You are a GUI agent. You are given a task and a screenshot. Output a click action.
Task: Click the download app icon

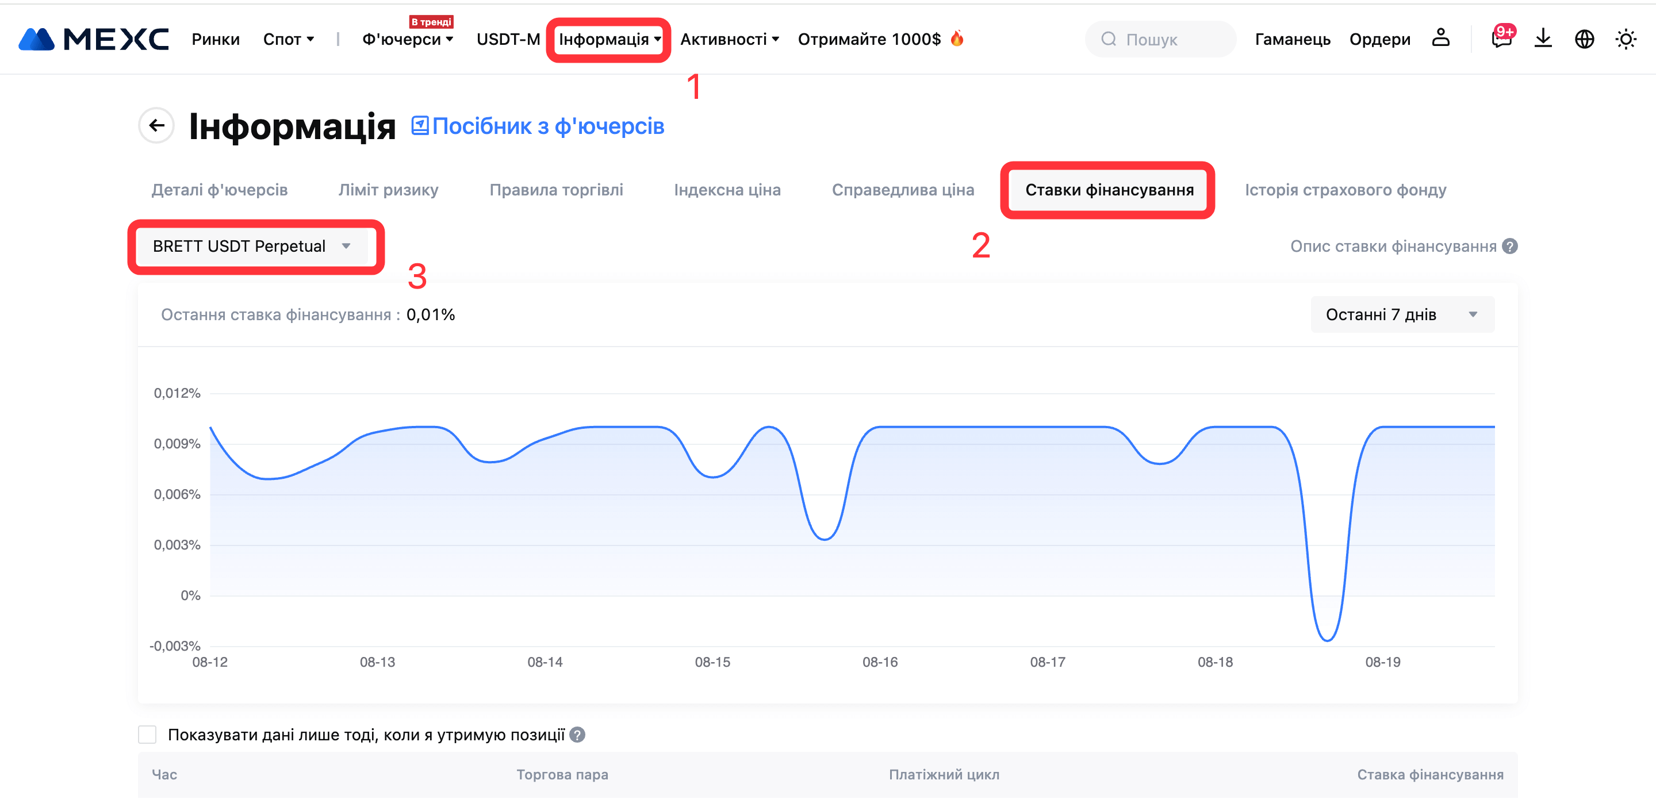click(x=1543, y=39)
